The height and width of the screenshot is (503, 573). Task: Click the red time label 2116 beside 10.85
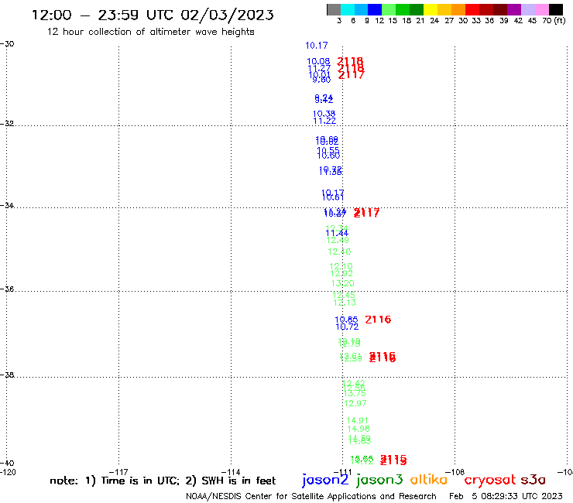point(378,320)
